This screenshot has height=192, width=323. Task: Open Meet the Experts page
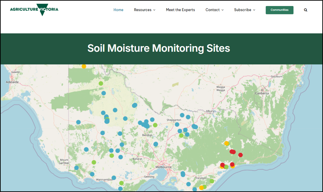pyautogui.click(x=180, y=10)
